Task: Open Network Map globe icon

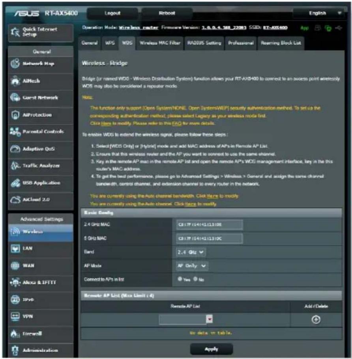Action: 15,63
